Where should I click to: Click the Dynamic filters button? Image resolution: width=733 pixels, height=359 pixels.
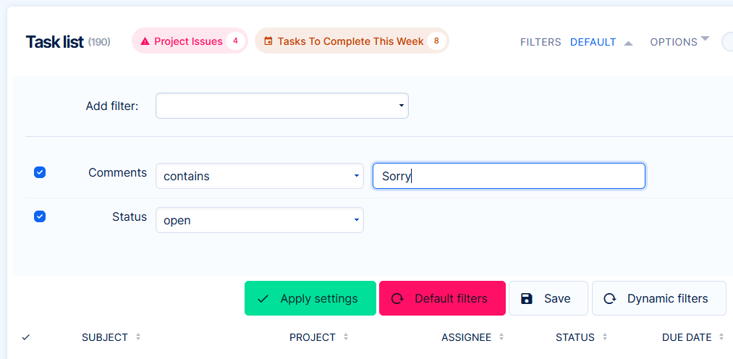658,299
